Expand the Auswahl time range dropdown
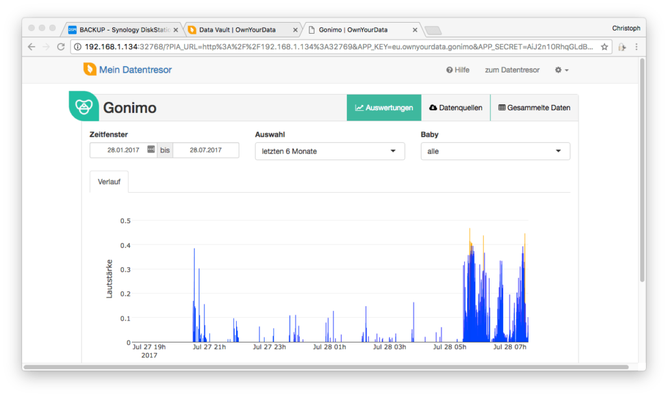The image size is (668, 397). (329, 151)
